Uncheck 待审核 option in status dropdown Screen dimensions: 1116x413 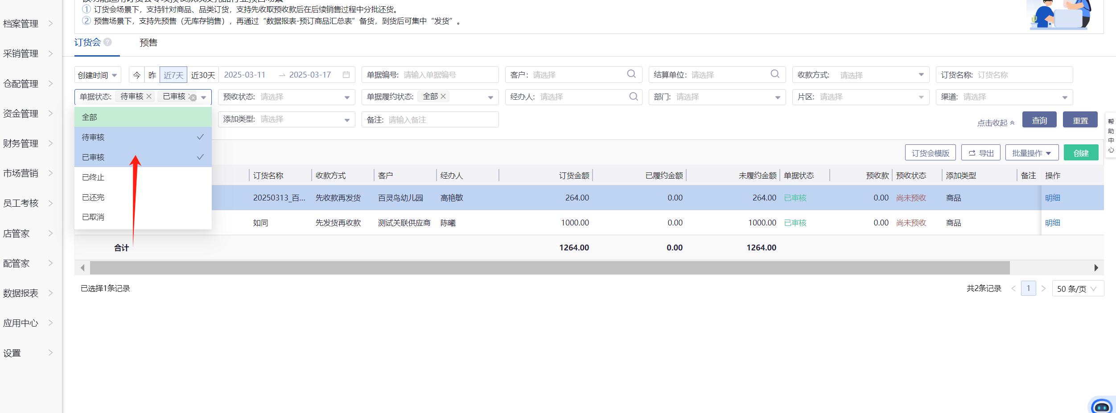point(143,137)
